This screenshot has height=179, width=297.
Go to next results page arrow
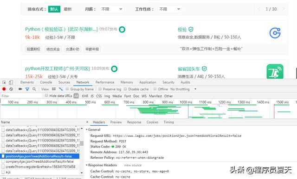pyautogui.click(x=284, y=9)
